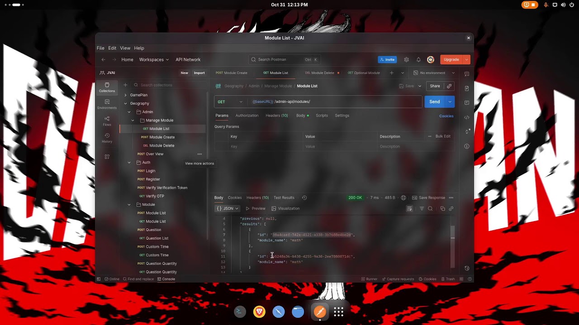Collapse the Geography collection
This screenshot has width=579, height=325.
point(126,103)
